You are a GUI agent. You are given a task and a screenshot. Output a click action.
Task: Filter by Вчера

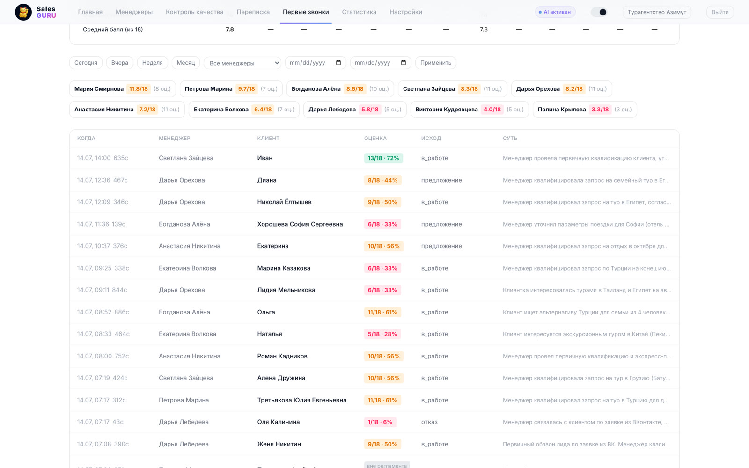(x=120, y=63)
